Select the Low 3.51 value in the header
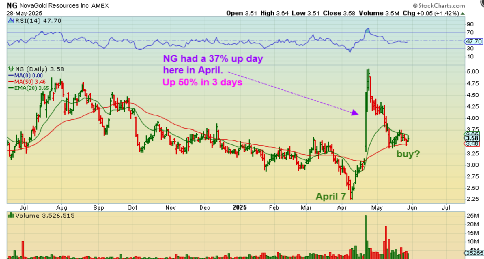The image size is (484, 259). point(306,13)
